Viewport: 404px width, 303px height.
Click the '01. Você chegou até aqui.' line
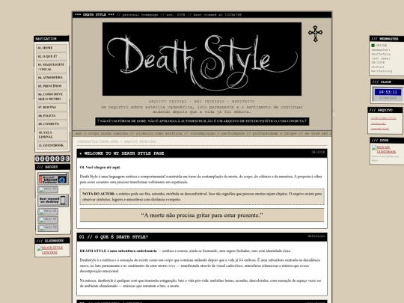pyautogui.click(x=100, y=168)
